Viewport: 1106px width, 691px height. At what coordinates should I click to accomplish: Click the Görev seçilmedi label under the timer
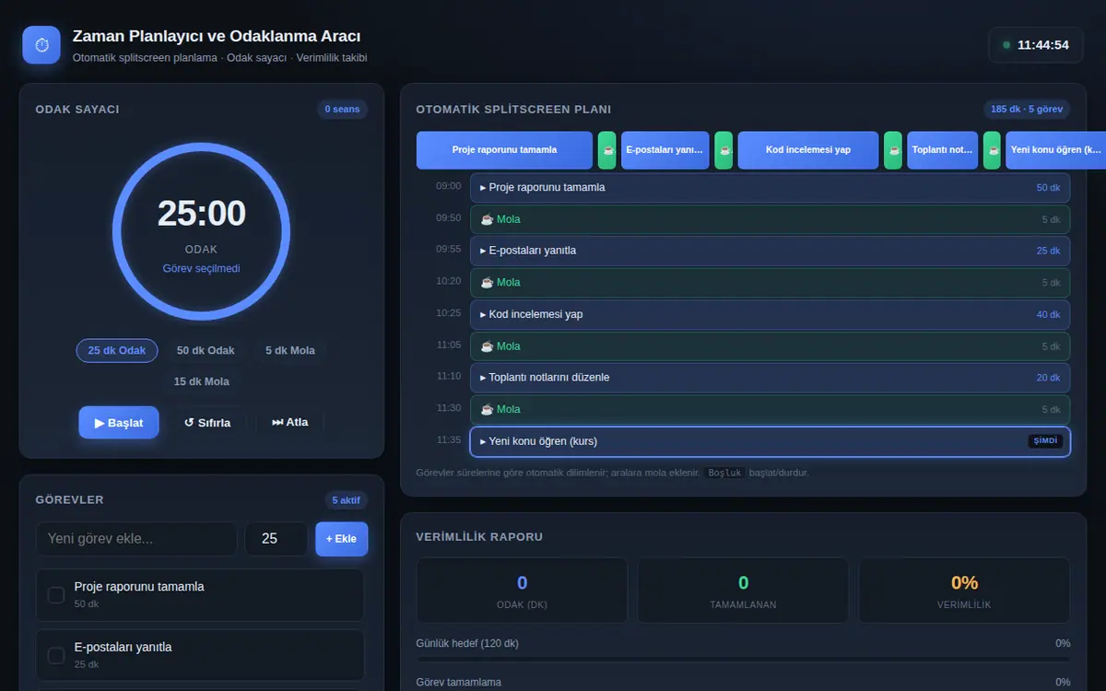[201, 269]
